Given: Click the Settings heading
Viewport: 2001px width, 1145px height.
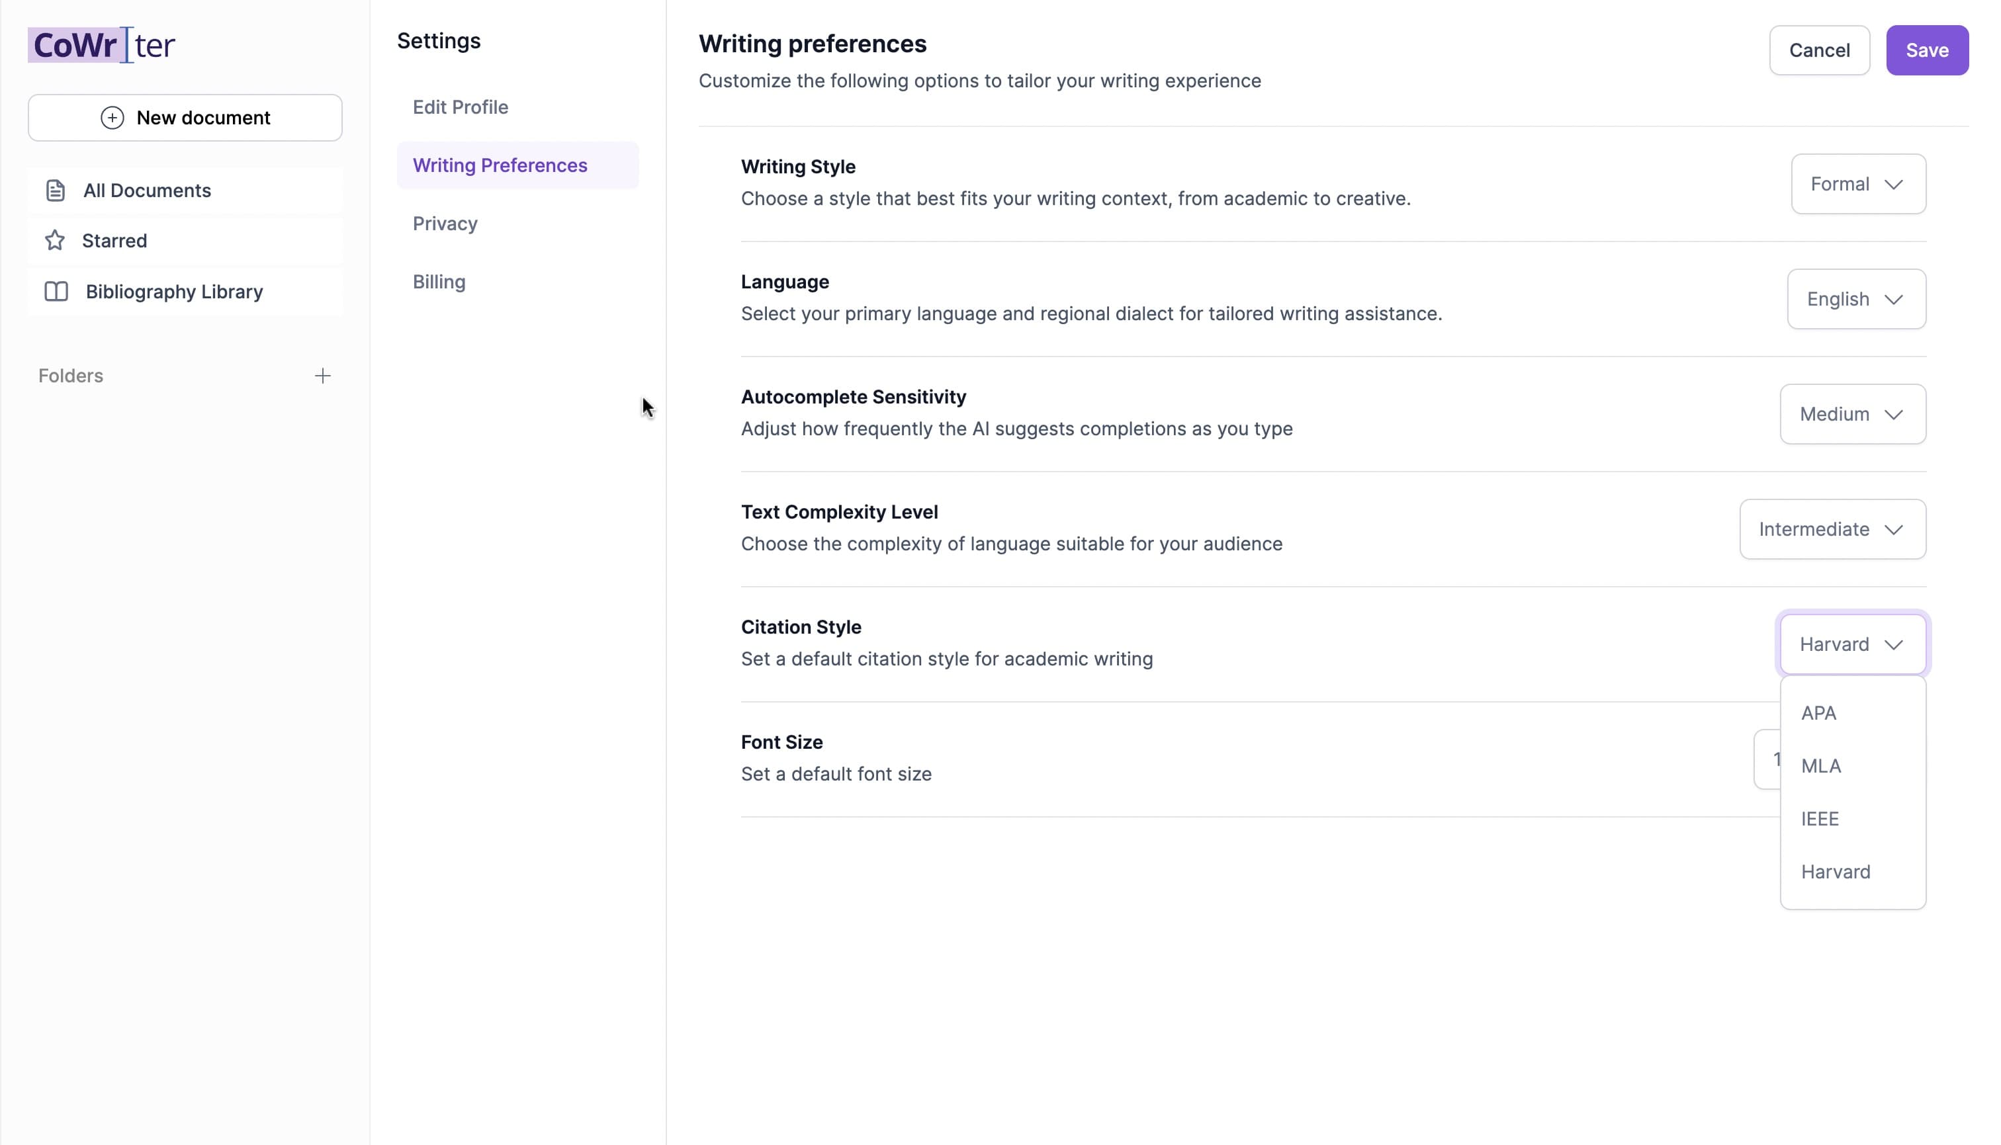Looking at the screenshot, I should 439,41.
